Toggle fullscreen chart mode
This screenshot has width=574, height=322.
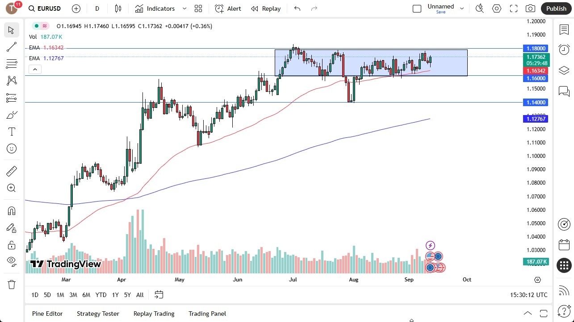pyautogui.click(x=513, y=8)
